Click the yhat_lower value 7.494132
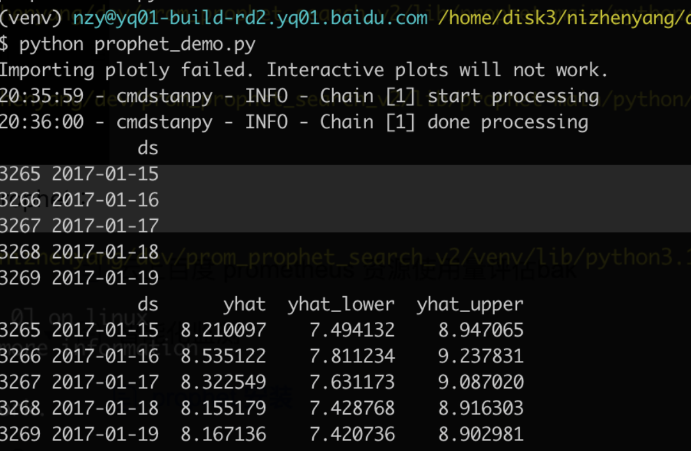The height and width of the screenshot is (451, 691). (352, 330)
